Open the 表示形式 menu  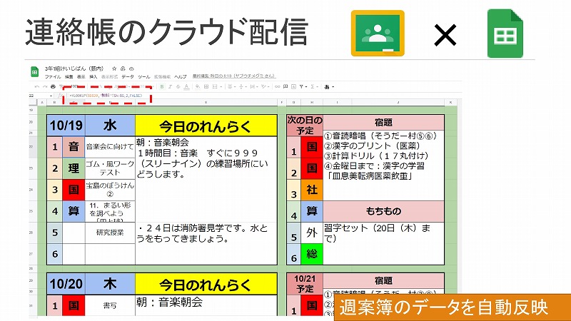coord(109,76)
